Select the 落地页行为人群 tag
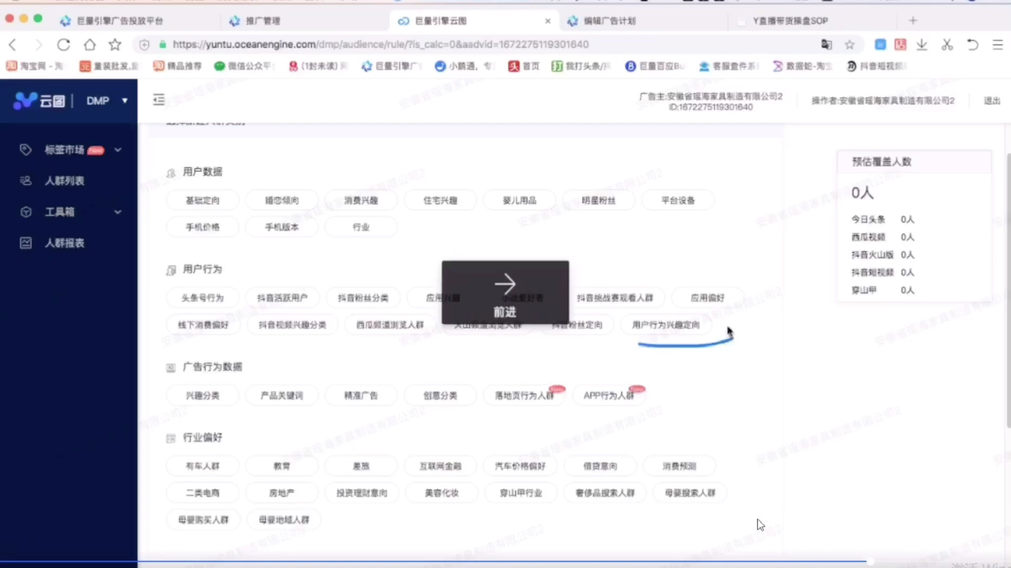This screenshot has width=1011, height=568. [x=524, y=395]
